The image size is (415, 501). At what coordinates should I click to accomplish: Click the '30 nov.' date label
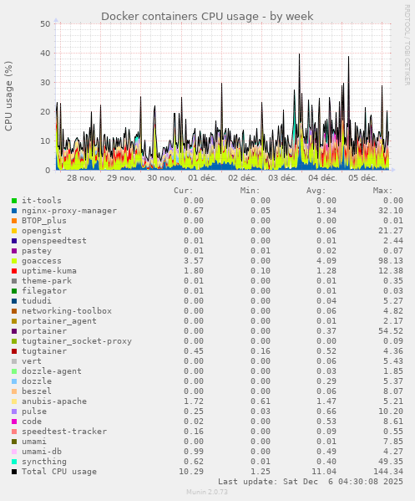pyautogui.click(x=161, y=178)
